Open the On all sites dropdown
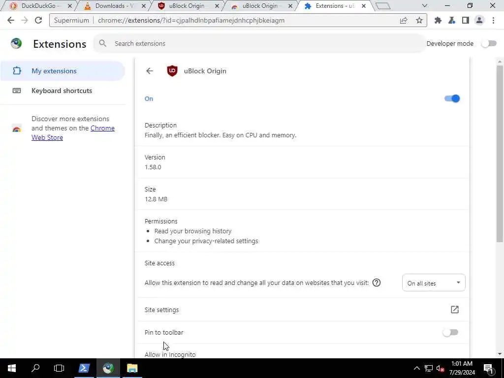504x378 pixels. coord(434,283)
